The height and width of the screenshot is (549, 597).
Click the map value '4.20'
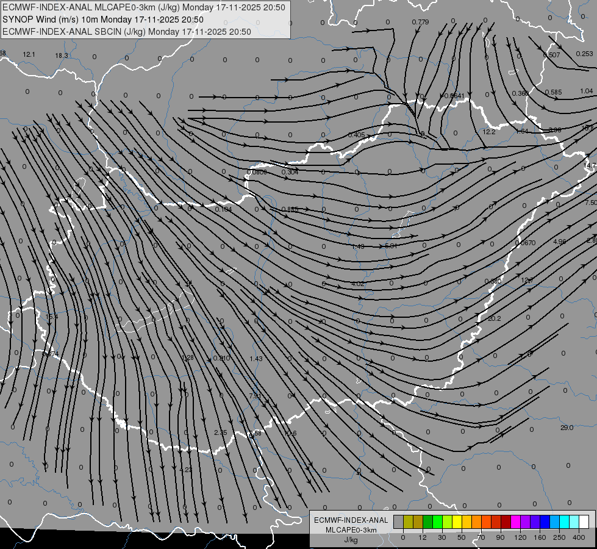pyautogui.click(x=185, y=470)
